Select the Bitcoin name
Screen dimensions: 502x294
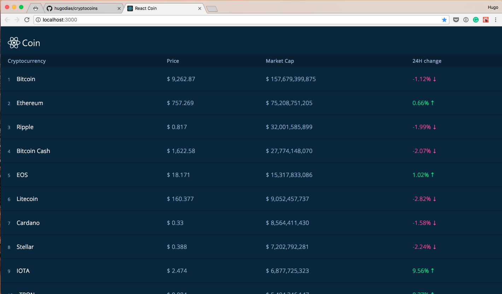[26, 79]
